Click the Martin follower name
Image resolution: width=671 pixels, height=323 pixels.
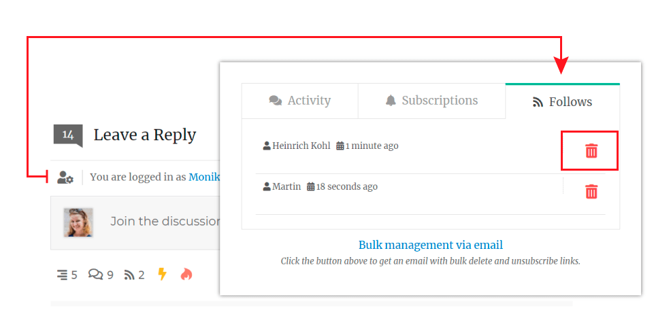click(x=287, y=186)
